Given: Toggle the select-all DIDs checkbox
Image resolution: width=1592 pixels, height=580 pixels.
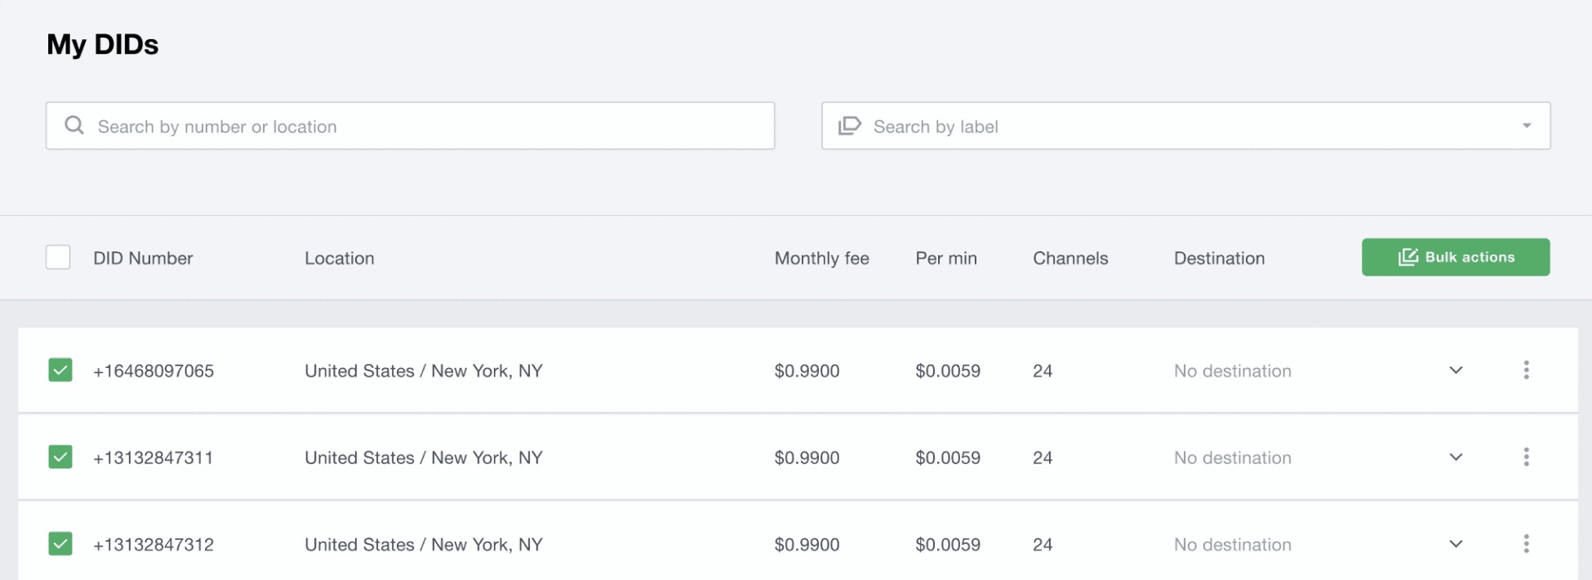Looking at the screenshot, I should point(58,257).
